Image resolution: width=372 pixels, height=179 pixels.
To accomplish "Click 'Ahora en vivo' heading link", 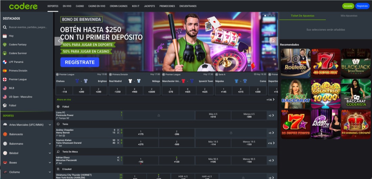I will click(x=64, y=100).
